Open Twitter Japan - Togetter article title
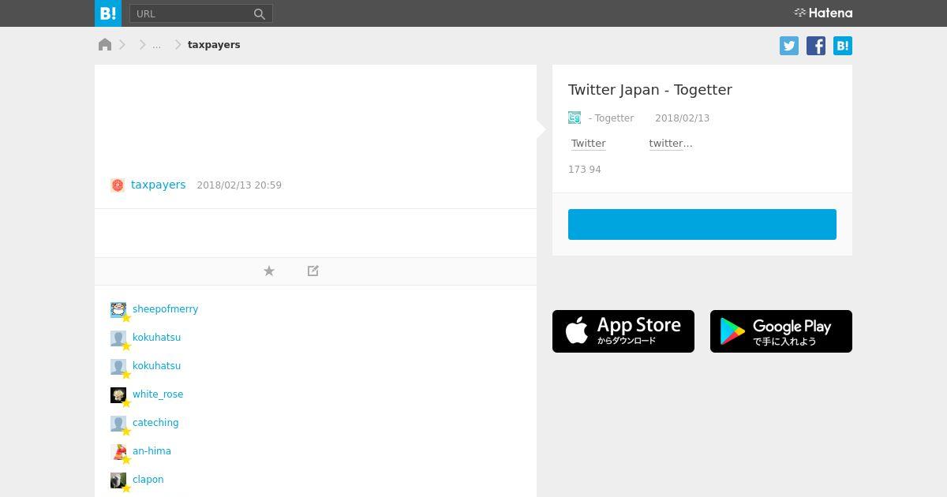 (x=650, y=90)
